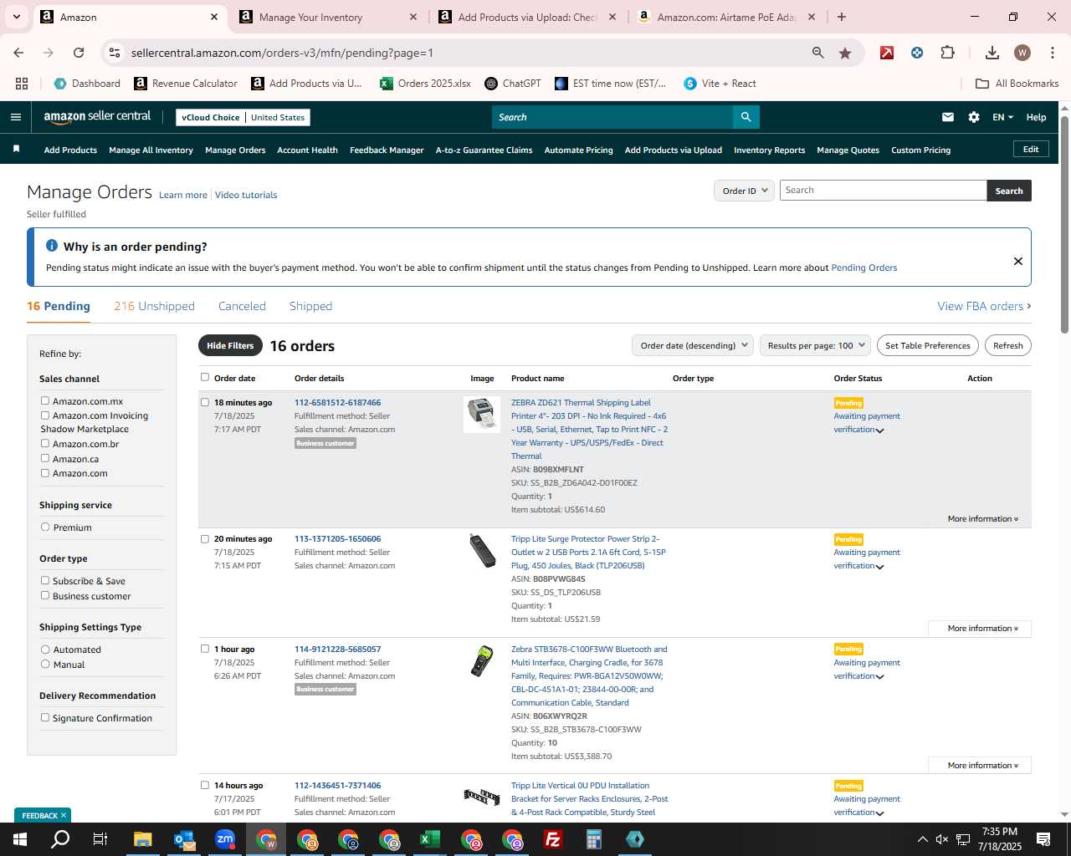Image resolution: width=1071 pixels, height=856 pixels.
Task: Open Zoom from the taskbar
Action: click(x=225, y=839)
